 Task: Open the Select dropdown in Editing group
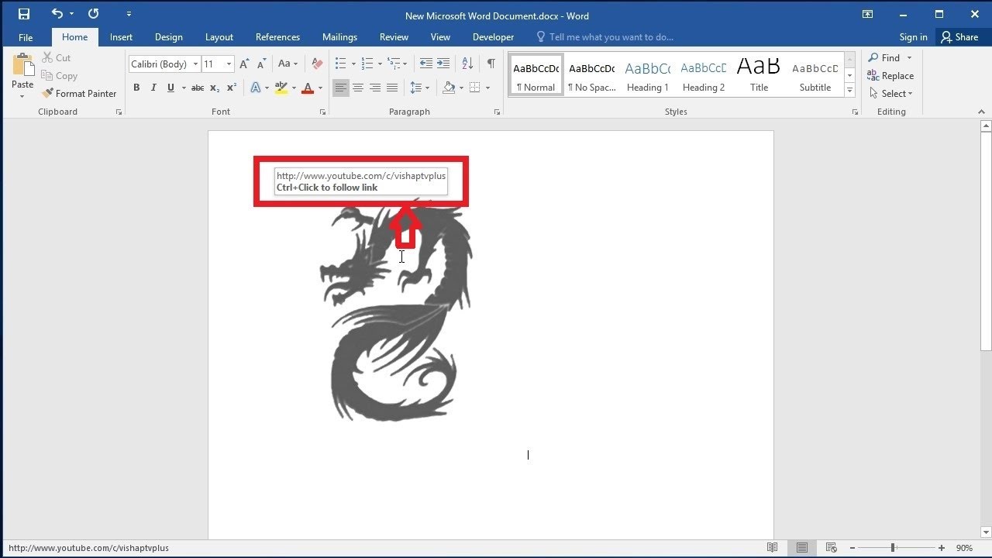tap(890, 94)
